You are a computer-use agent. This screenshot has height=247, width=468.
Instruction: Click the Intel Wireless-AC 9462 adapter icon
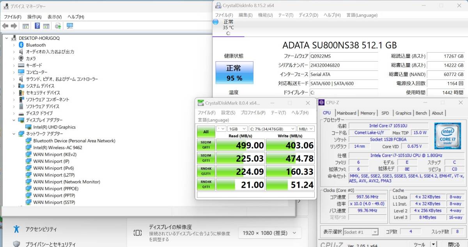tap(28, 148)
